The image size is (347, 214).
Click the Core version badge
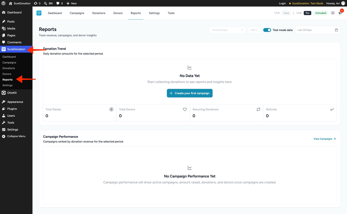tap(286, 13)
